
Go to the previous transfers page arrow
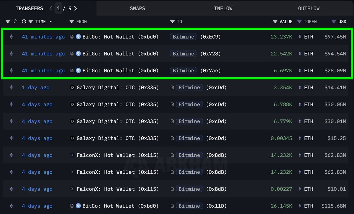51,8
